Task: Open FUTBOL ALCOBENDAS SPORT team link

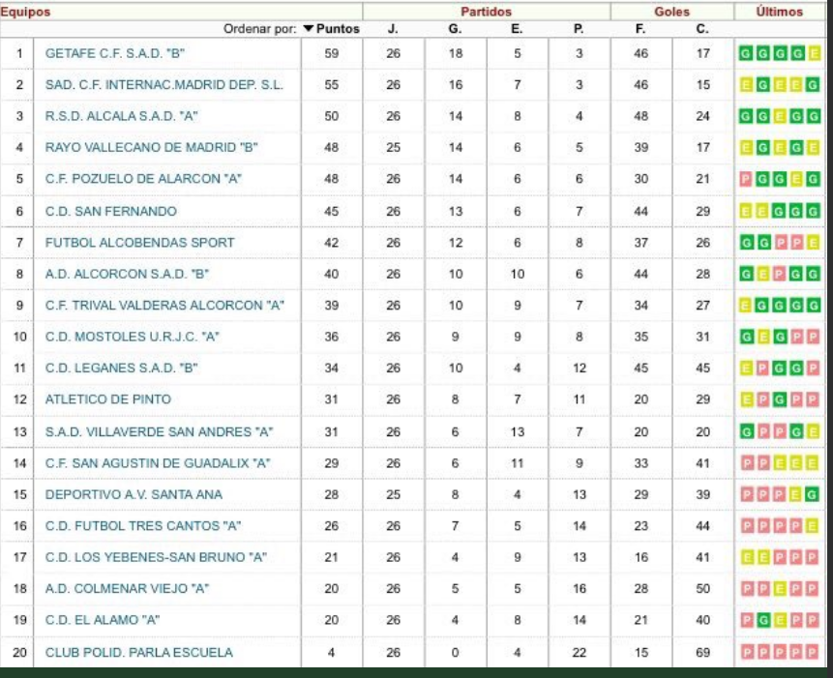Action: [x=139, y=243]
